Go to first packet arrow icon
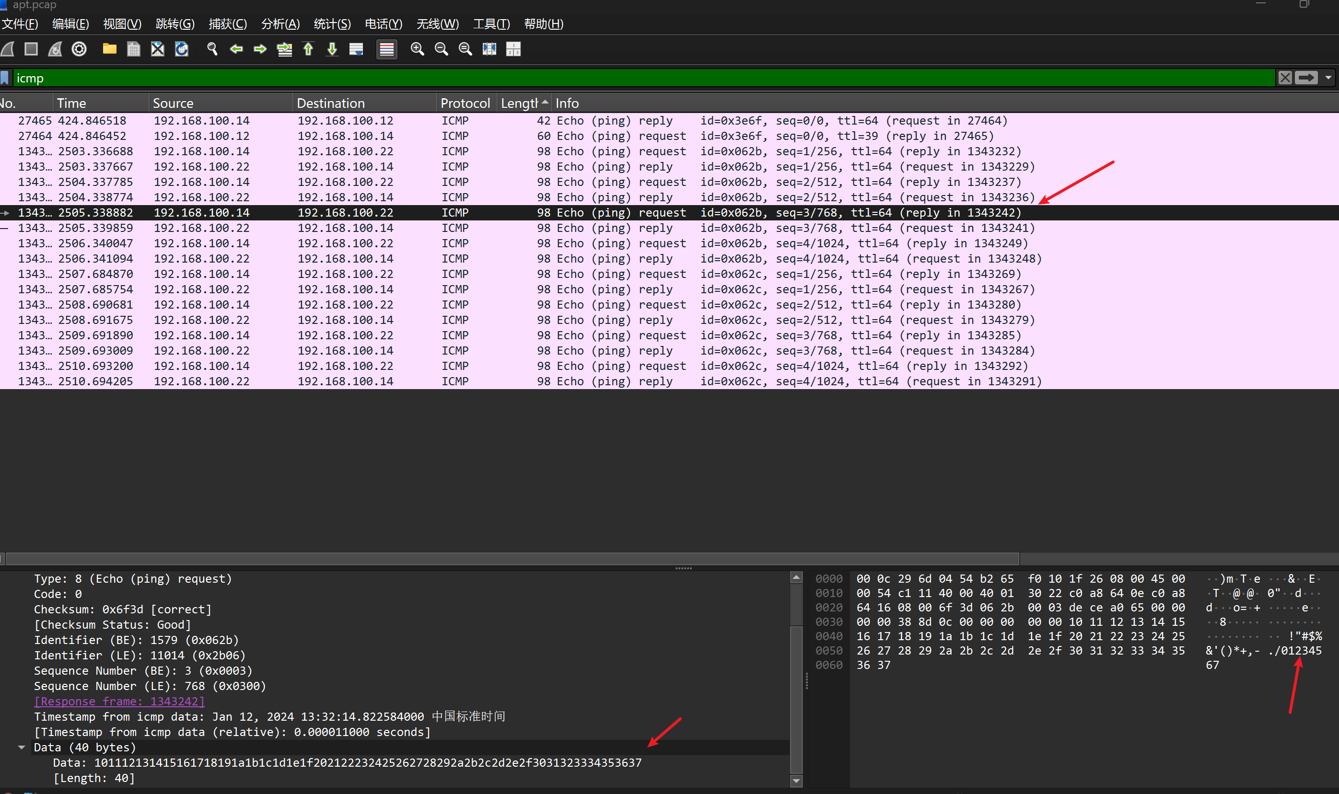 308,49
